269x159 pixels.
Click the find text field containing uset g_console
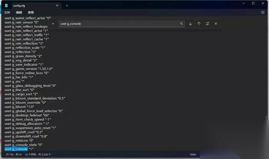119,24
